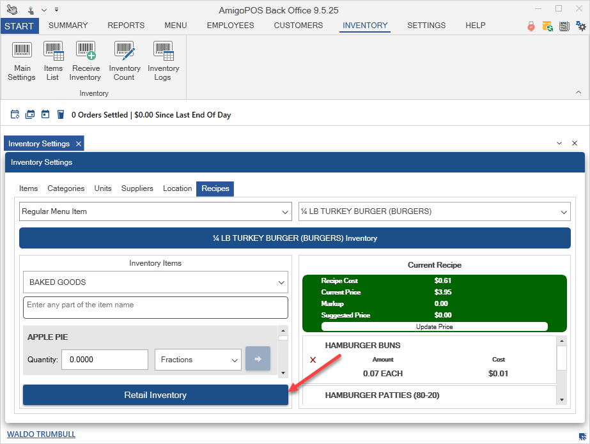Expand the Regular Menu Item dropdown
The width and height of the screenshot is (590, 444).
pos(156,211)
